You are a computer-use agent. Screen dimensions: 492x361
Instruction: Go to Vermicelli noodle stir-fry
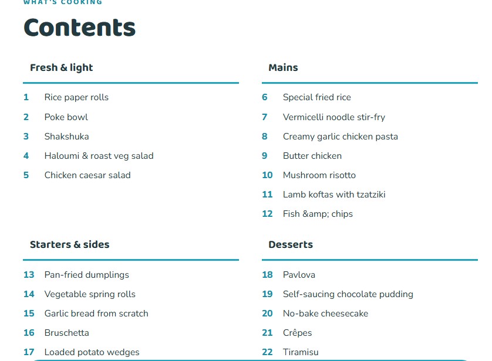[334, 117]
